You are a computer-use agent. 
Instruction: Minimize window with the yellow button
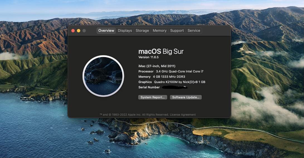click(x=79, y=31)
